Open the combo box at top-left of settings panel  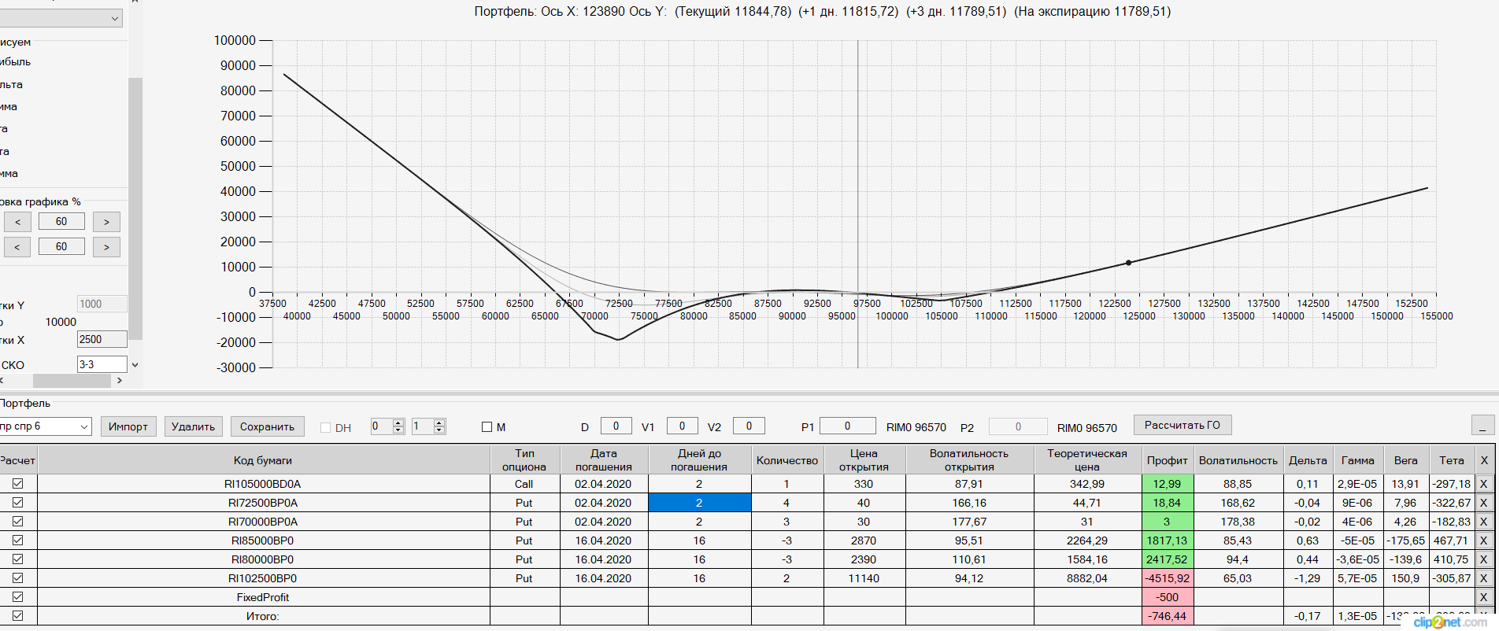coord(61,18)
